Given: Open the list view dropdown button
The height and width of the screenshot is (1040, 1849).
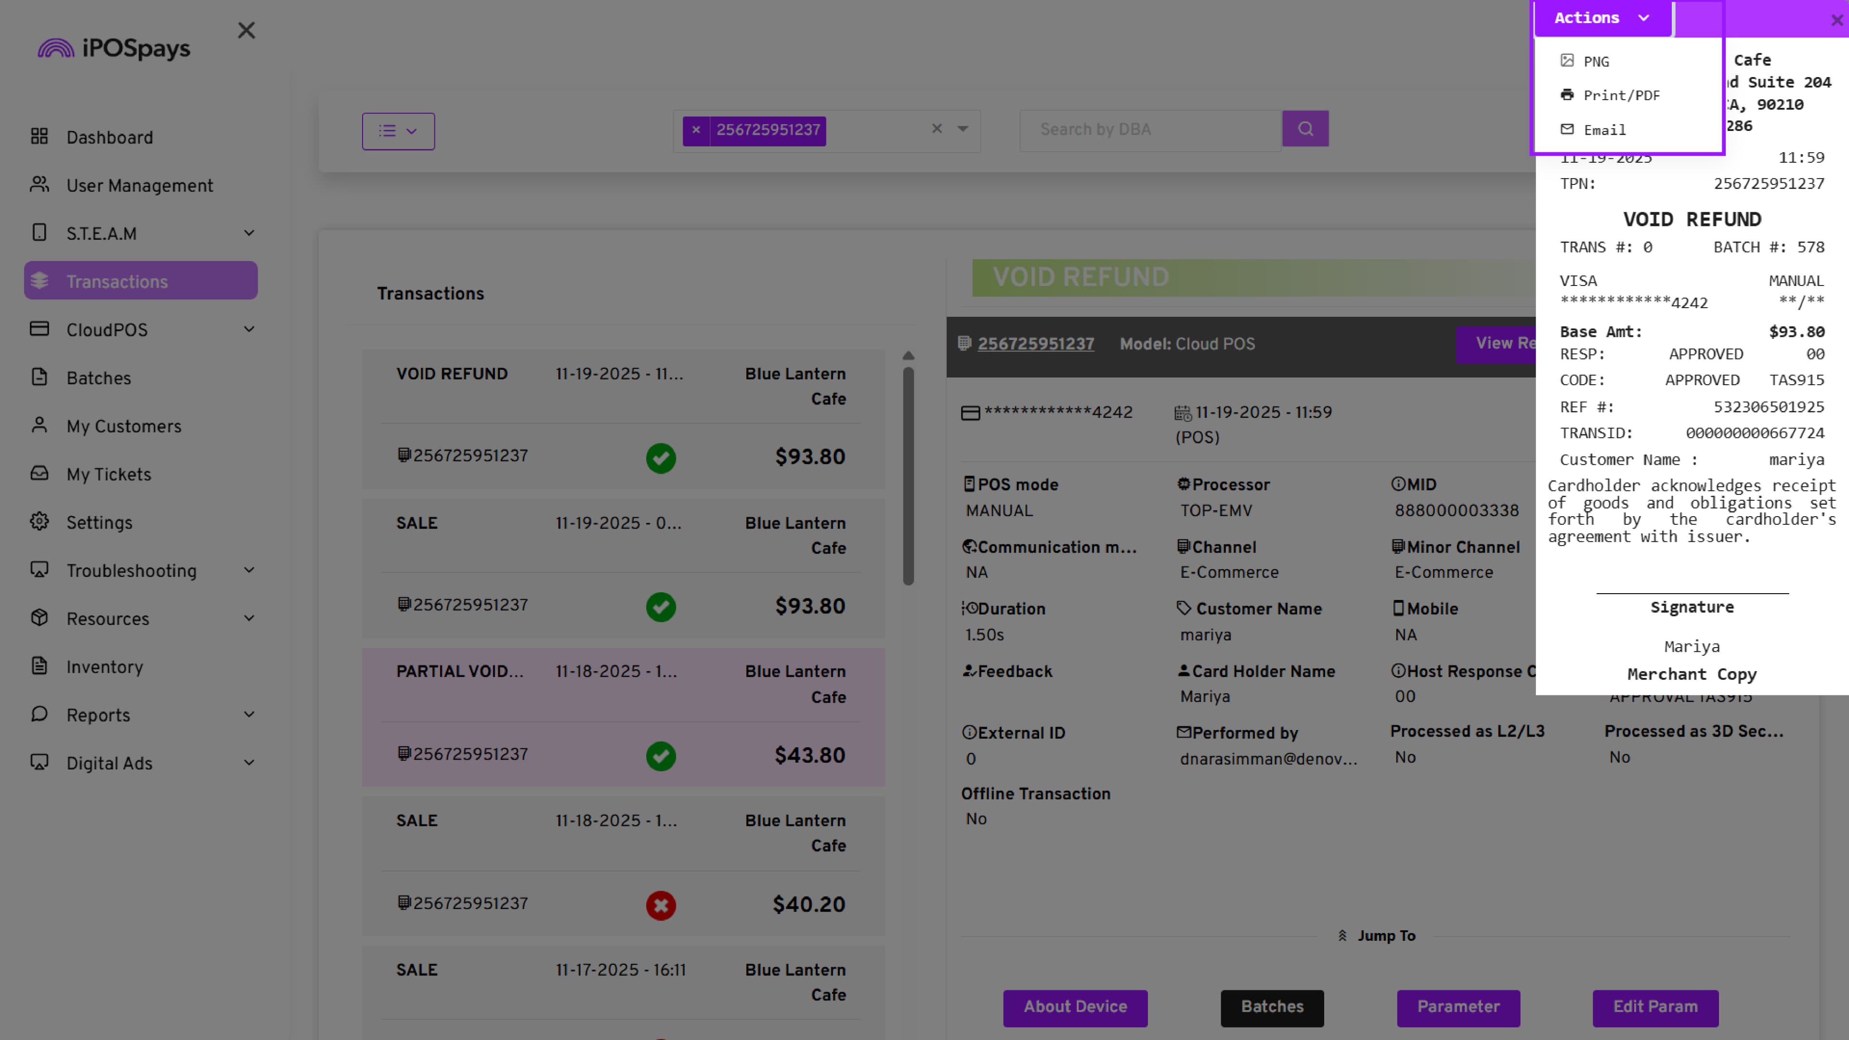Looking at the screenshot, I should click(398, 130).
